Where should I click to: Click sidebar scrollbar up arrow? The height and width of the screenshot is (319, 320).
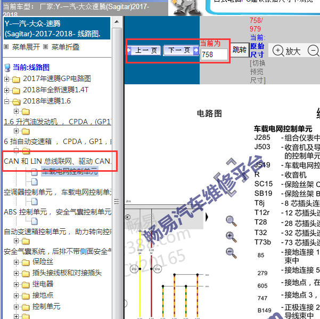[117, 22]
